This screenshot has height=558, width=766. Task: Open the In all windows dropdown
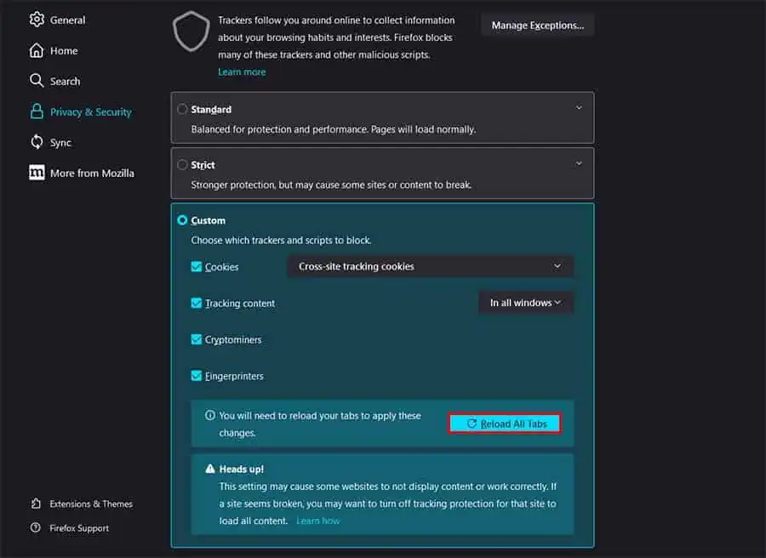coord(526,303)
